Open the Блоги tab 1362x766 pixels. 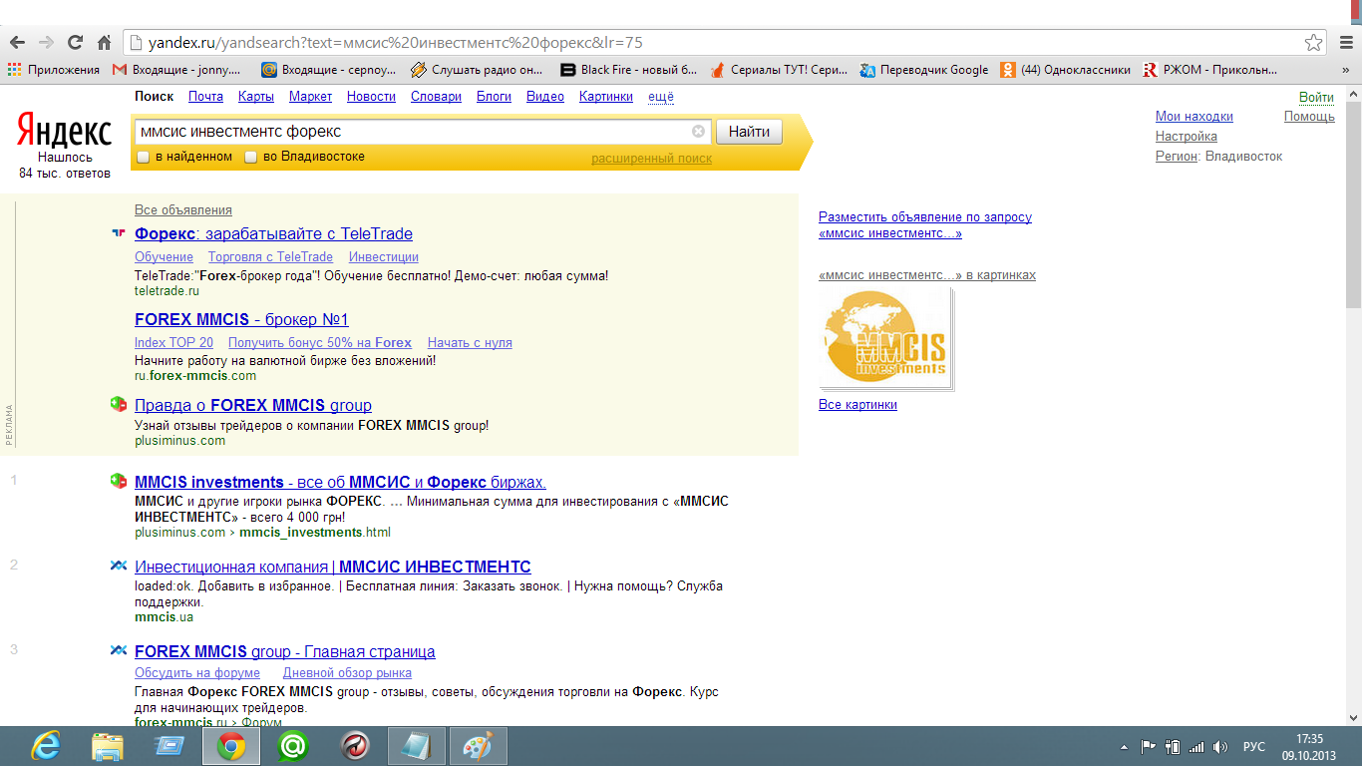tap(494, 97)
